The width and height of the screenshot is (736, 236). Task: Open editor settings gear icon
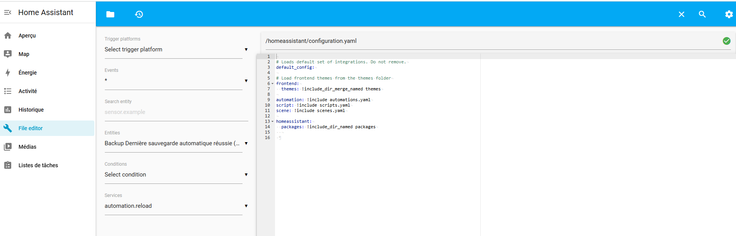[729, 14]
